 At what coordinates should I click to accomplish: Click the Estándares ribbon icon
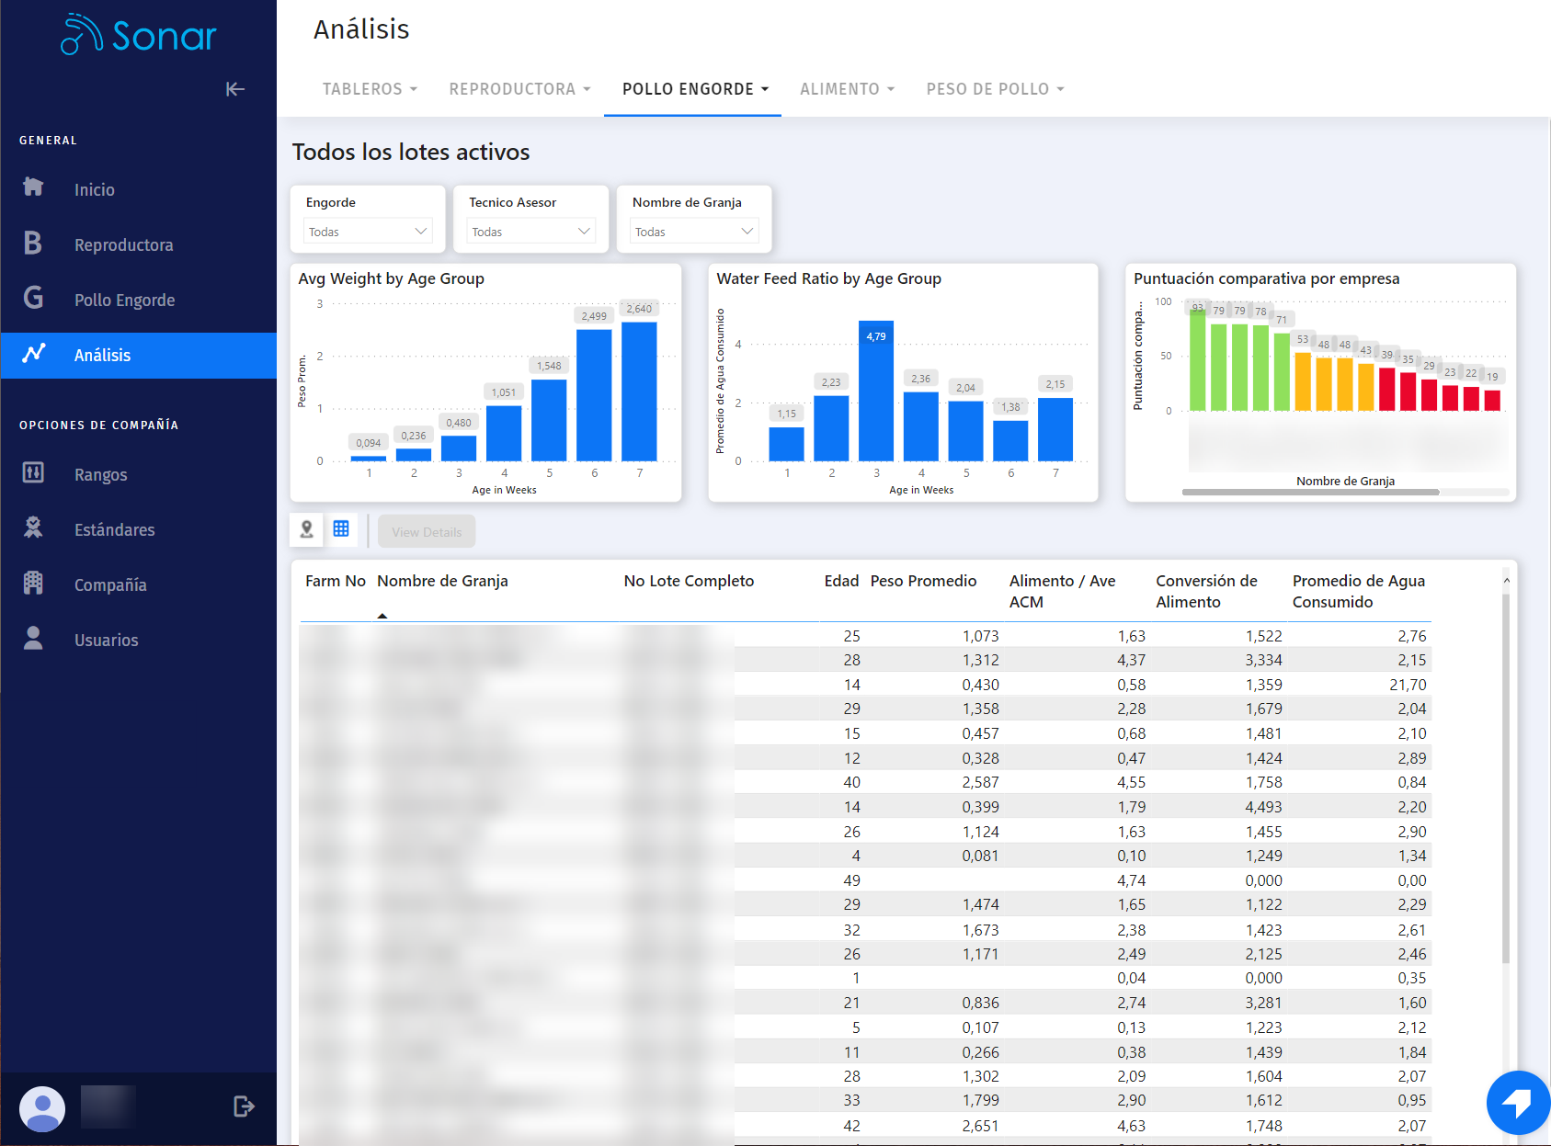[33, 528]
